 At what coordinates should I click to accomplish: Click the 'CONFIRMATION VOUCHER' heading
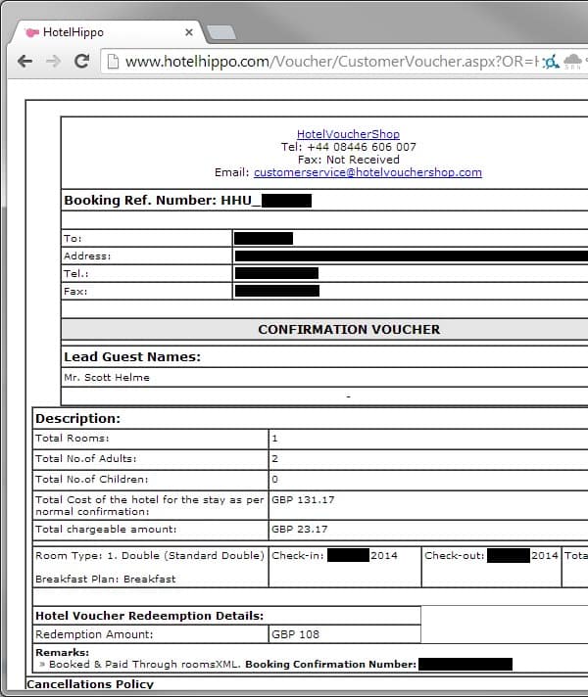click(349, 329)
